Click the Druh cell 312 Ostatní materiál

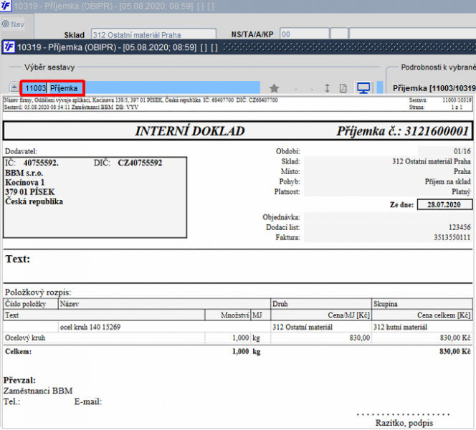pos(303,327)
